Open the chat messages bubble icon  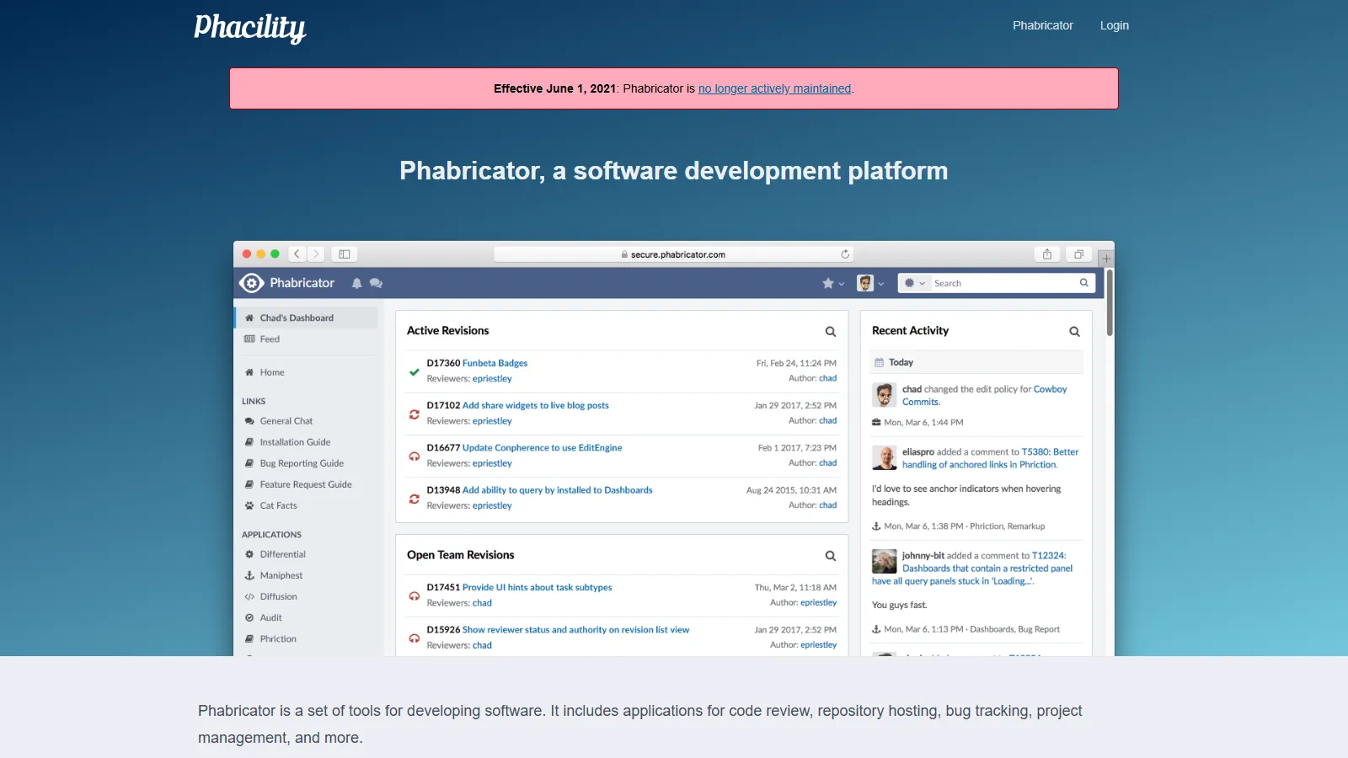(x=376, y=284)
